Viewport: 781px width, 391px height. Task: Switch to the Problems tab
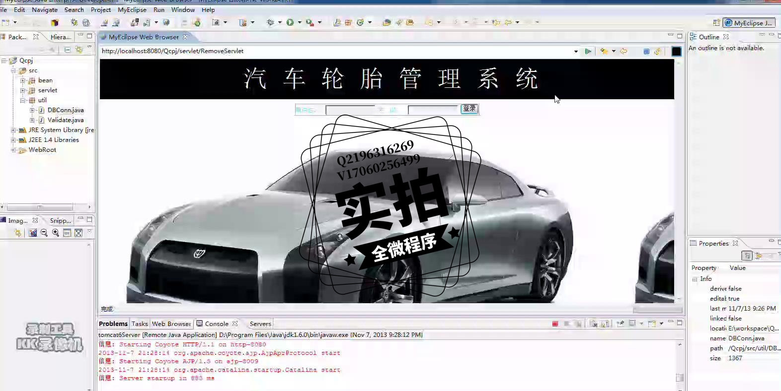113,324
